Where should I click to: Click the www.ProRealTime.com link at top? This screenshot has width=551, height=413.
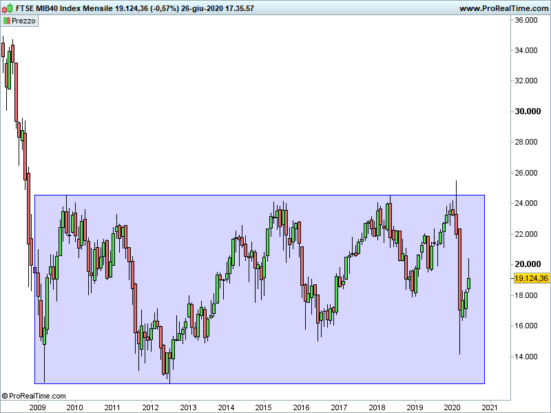[503, 8]
